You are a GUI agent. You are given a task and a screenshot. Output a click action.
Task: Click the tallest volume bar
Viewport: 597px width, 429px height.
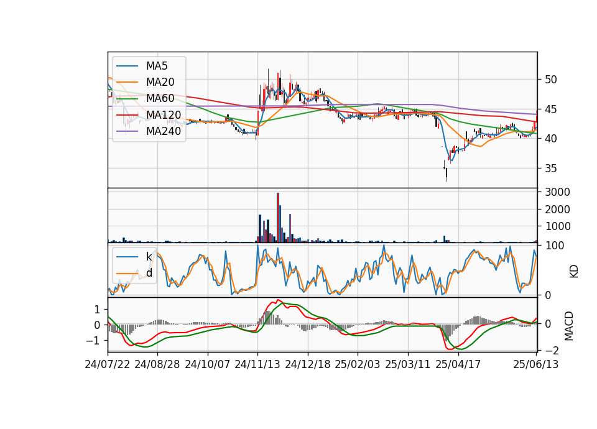(x=278, y=218)
